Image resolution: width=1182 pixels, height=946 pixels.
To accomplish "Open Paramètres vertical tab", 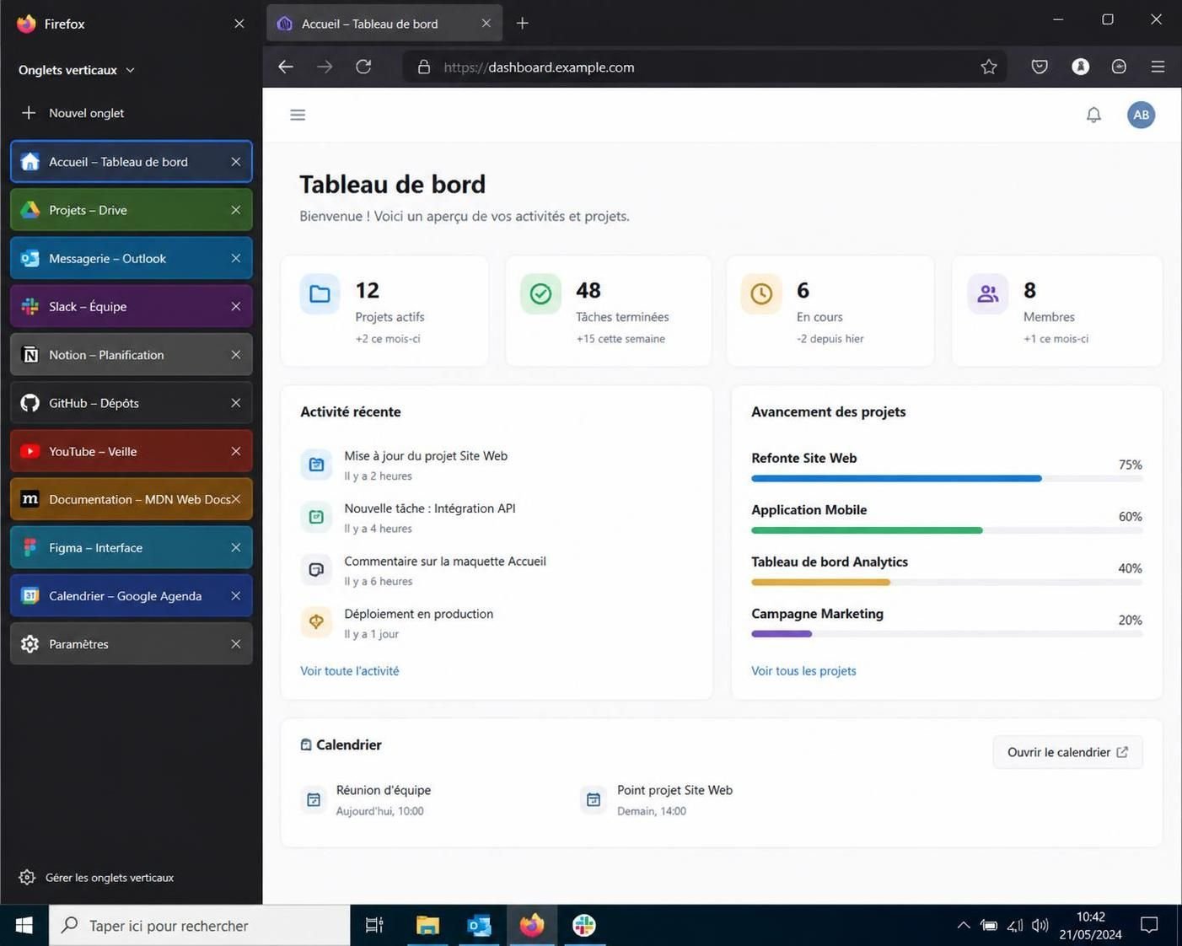I will [x=132, y=644].
